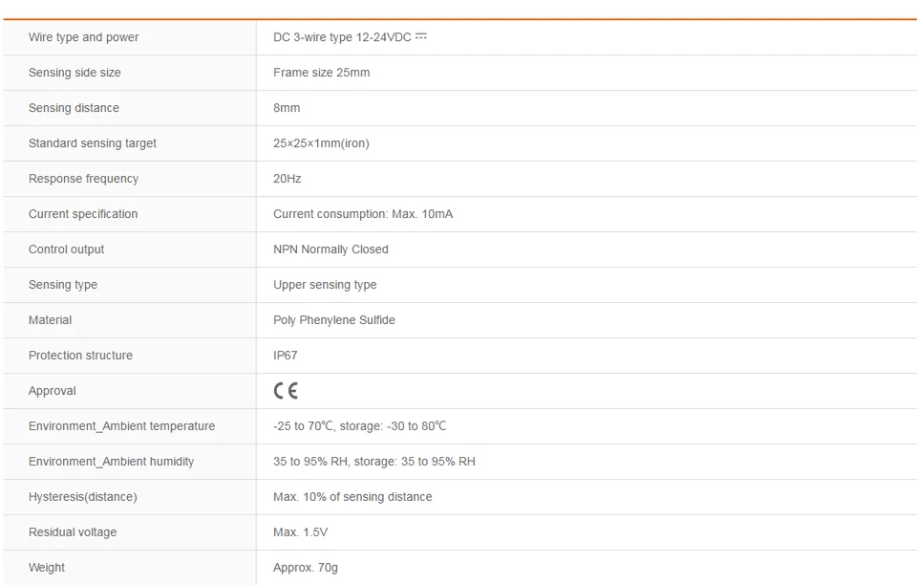Select the 'Poly Phenylene Sulfide' material text
Viewport: 917px width, 585px height.
(x=333, y=320)
